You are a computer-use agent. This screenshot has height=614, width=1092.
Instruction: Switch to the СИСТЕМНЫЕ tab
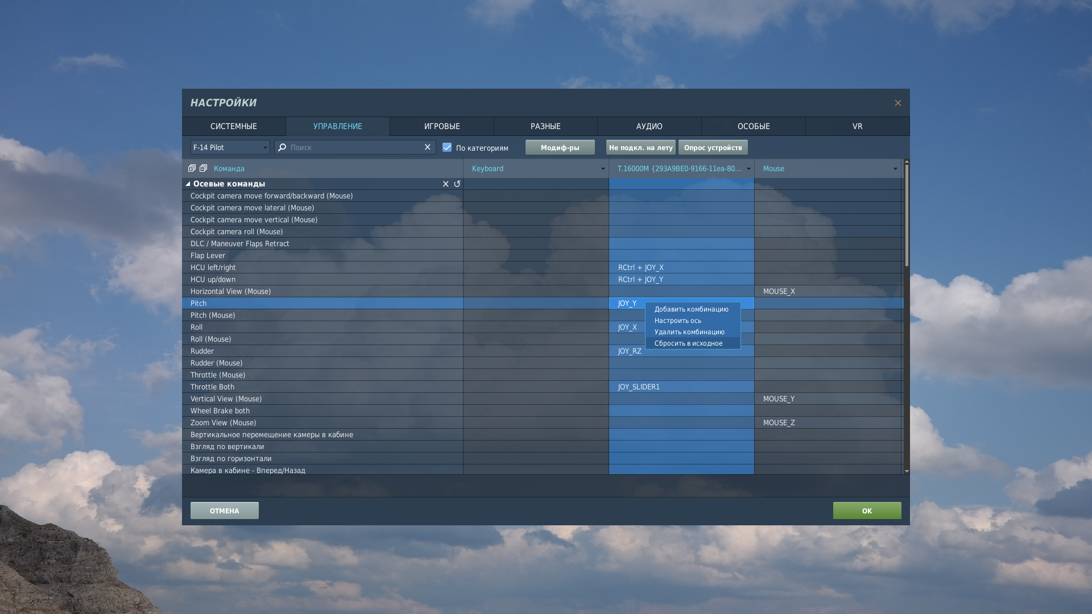pyautogui.click(x=234, y=126)
